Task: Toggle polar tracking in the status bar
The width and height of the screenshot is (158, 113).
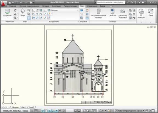Action: pos(43,111)
